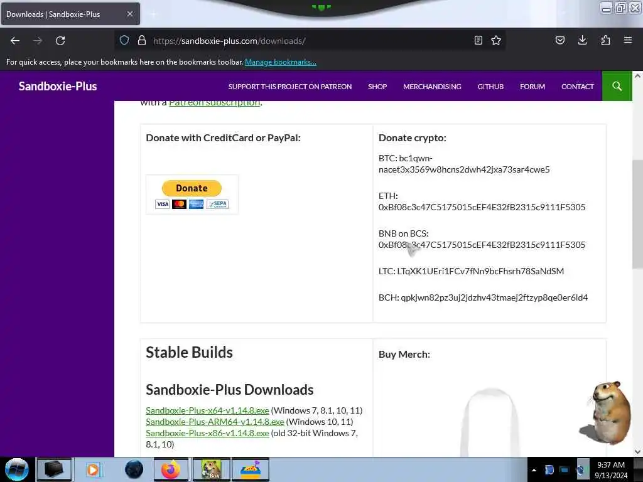
Task: Open Support This Project on Patreon menu
Action: click(290, 87)
